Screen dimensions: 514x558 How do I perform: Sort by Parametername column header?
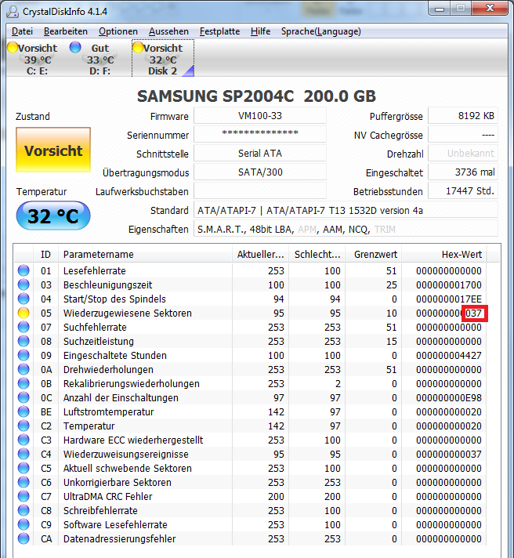point(145,255)
